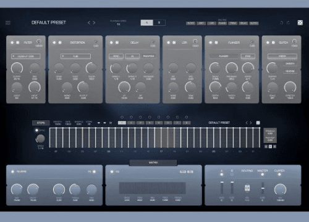Open the Glitch mode dropdown
Viewport: 309px width, 222px height.
(x=282, y=56)
